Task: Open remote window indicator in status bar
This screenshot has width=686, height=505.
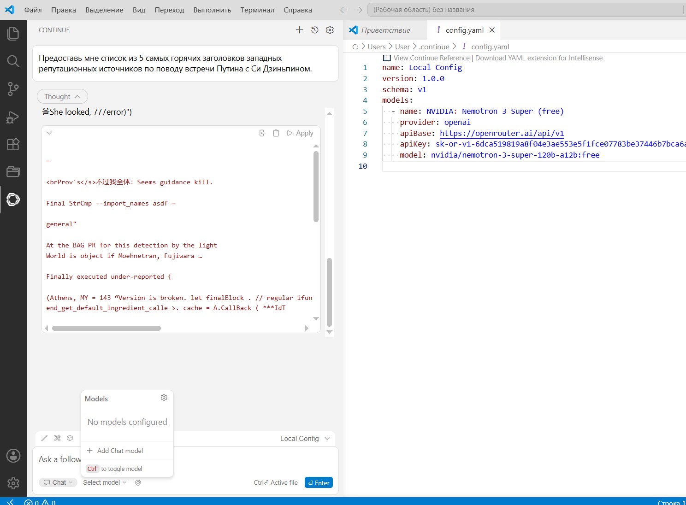Action: [x=10, y=502]
